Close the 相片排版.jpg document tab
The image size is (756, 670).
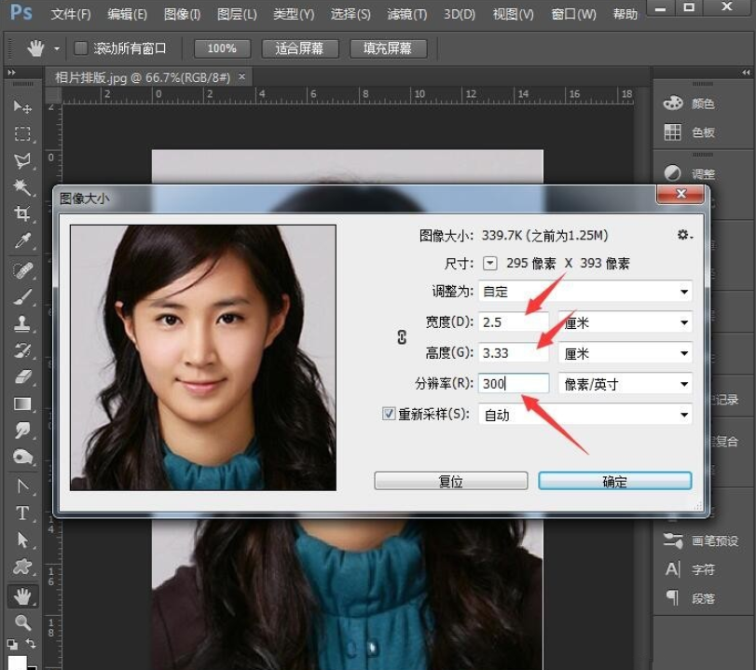[x=242, y=76]
